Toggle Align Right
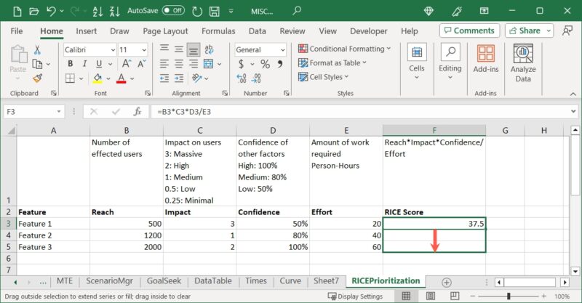Image resolution: width=582 pixels, height=303 pixels. [x=194, y=64]
